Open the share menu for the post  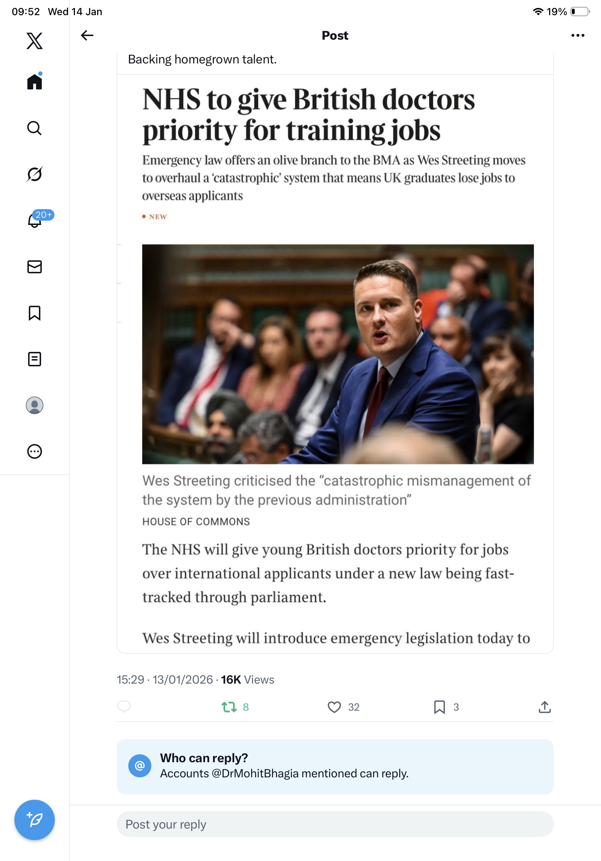point(544,707)
